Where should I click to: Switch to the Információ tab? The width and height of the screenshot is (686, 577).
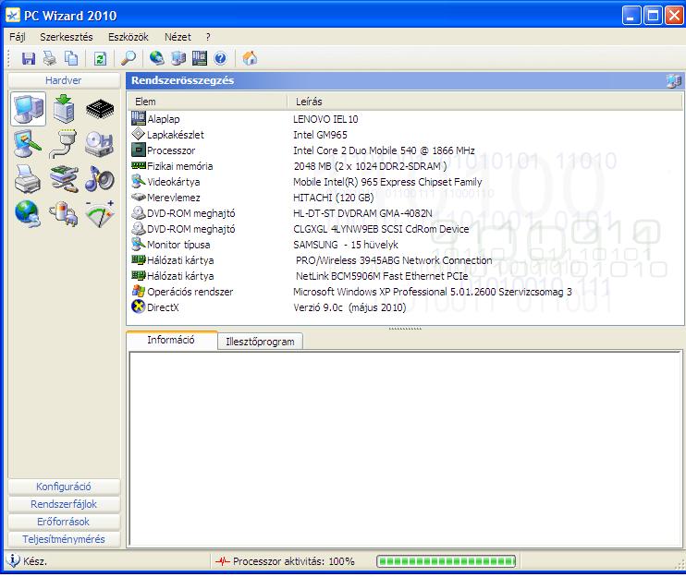pyautogui.click(x=171, y=340)
